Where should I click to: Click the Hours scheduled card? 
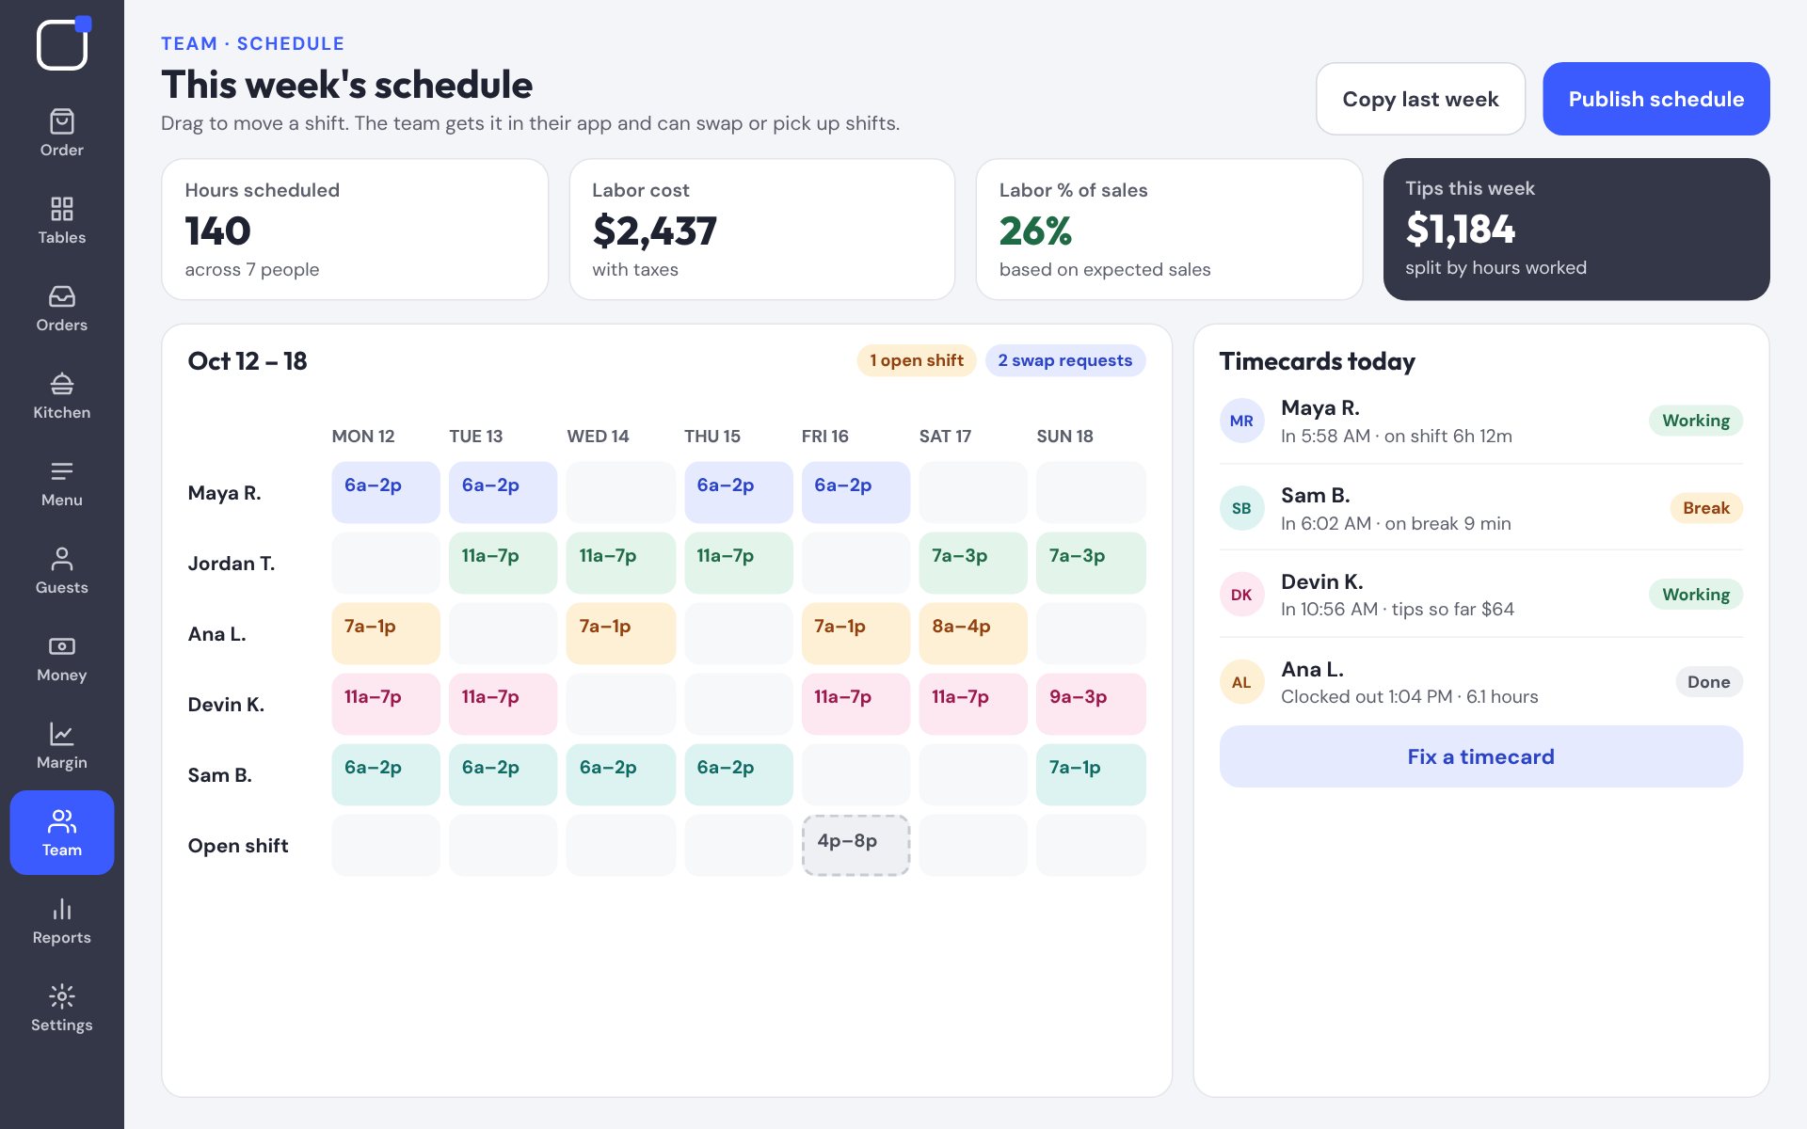click(x=355, y=230)
